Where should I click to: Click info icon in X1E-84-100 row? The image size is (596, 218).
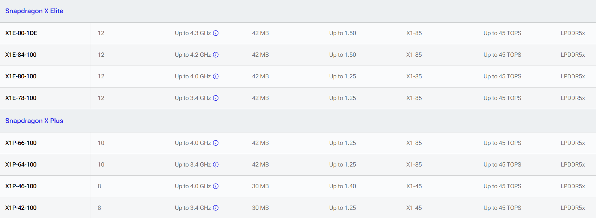(x=216, y=55)
